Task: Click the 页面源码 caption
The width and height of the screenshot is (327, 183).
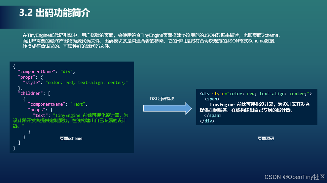Action: (266, 138)
